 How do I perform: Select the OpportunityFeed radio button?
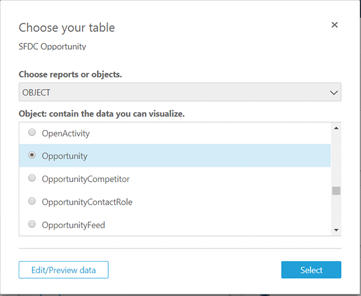coord(32,224)
